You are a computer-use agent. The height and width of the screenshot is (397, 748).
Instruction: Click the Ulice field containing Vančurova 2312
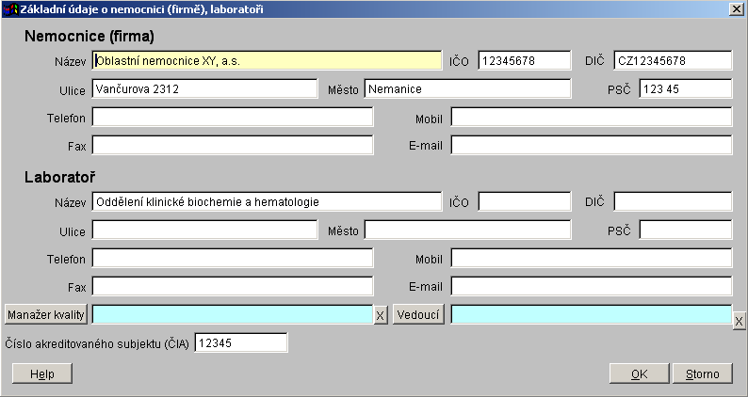pos(204,88)
